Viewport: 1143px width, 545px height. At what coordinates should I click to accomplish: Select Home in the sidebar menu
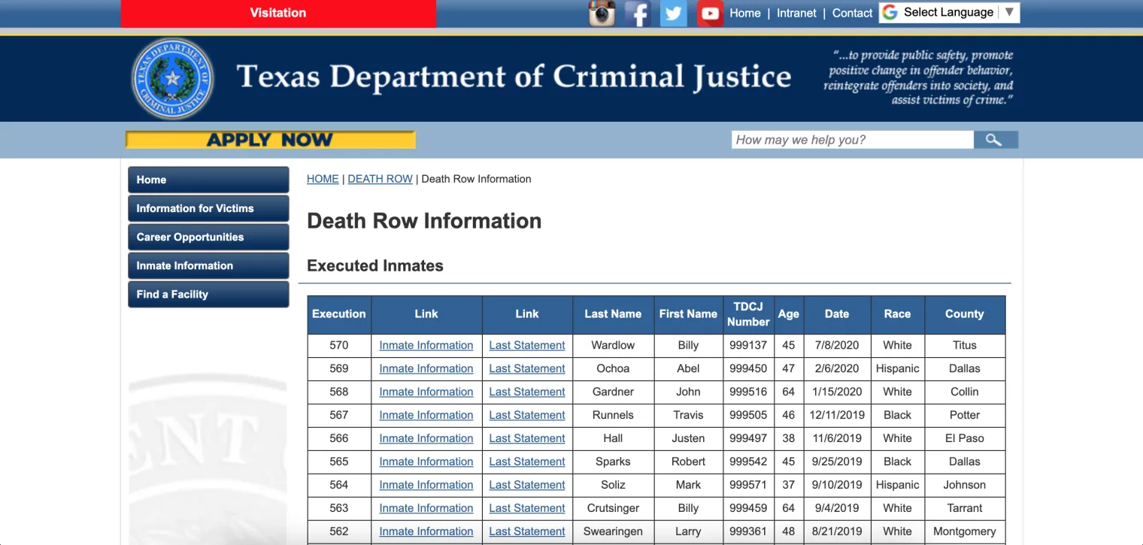tap(208, 180)
